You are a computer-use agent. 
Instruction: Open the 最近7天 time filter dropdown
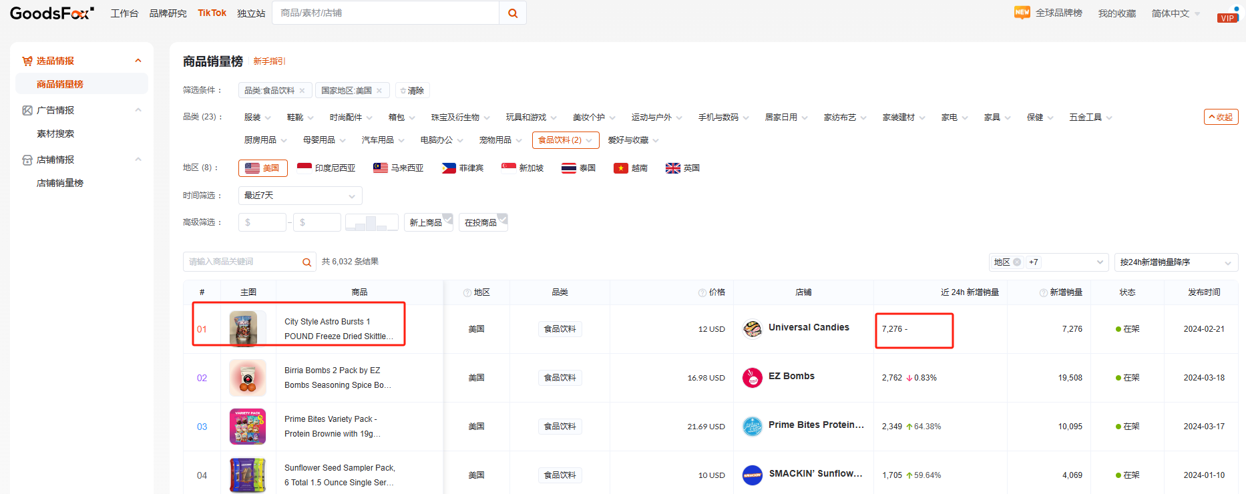pos(300,196)
